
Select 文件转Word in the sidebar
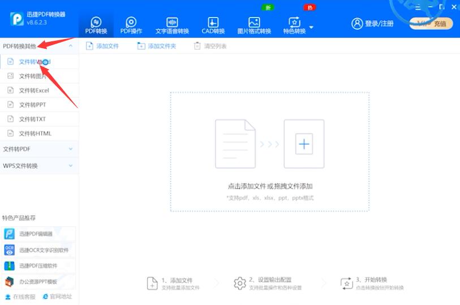pos(39,62)
